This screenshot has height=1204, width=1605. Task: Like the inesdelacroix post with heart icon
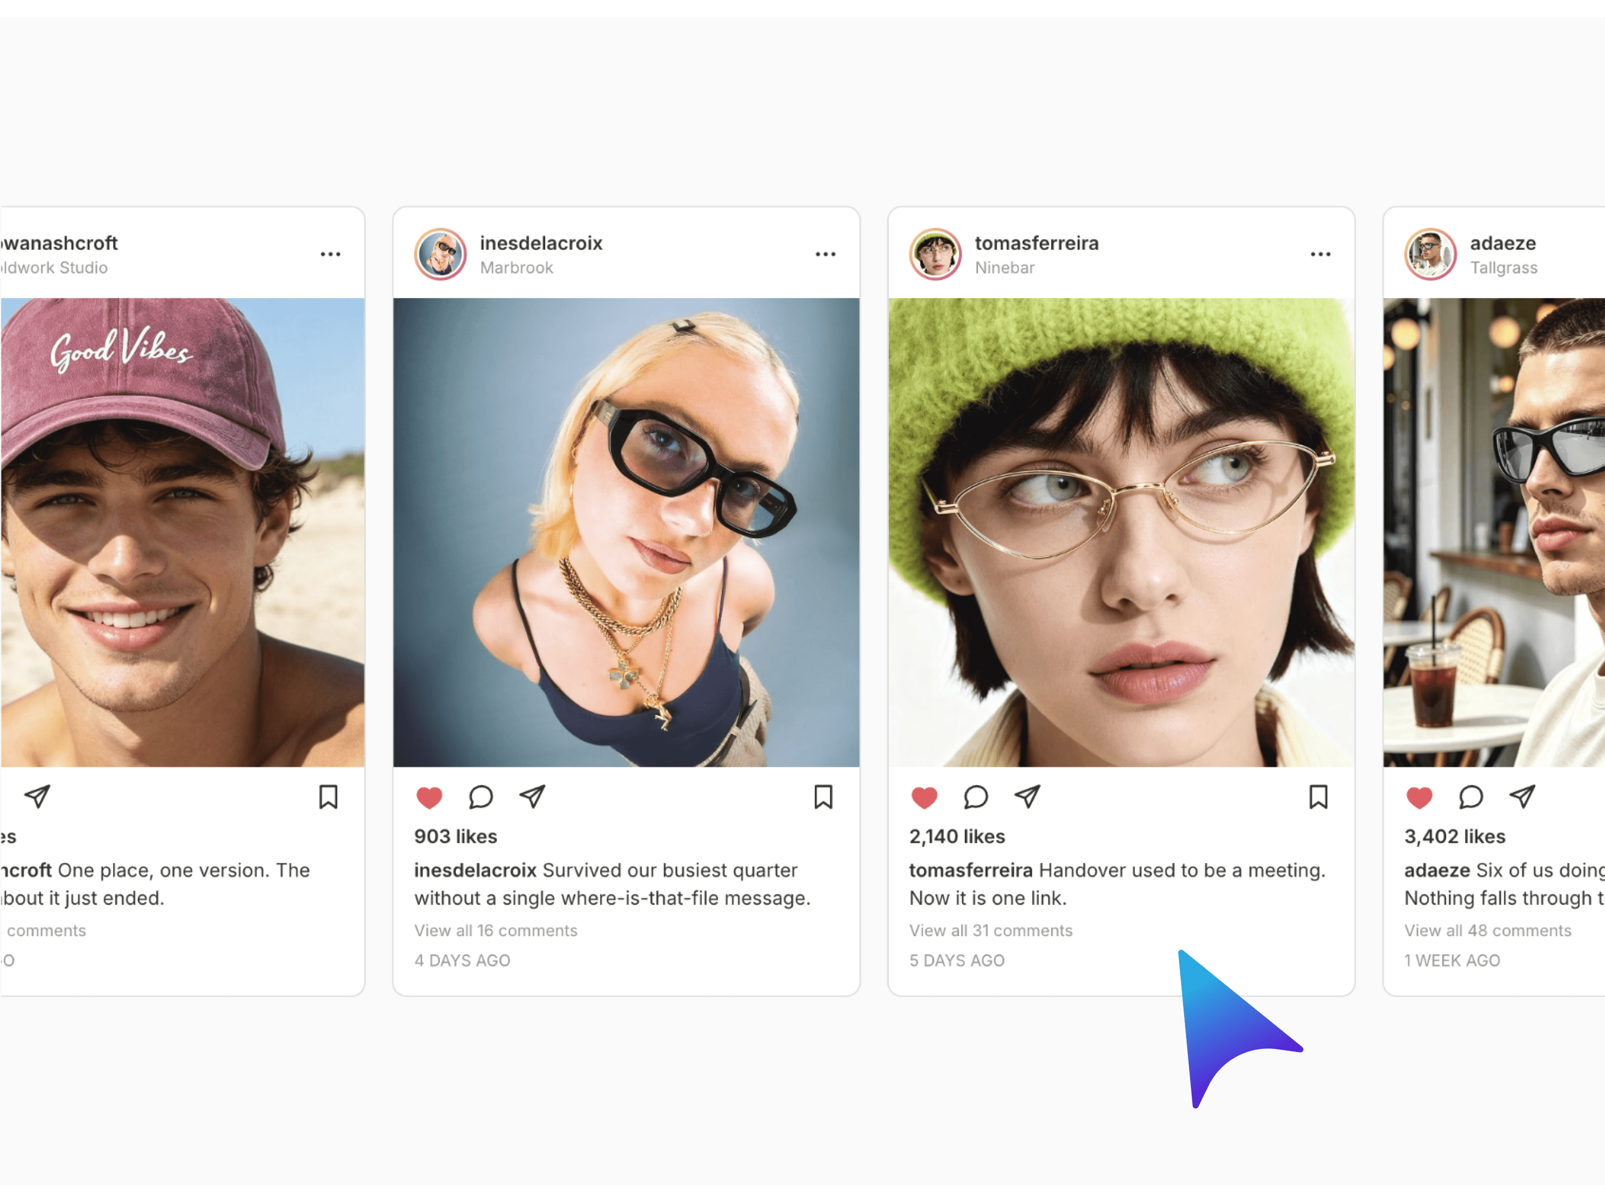tap(429, 798)
